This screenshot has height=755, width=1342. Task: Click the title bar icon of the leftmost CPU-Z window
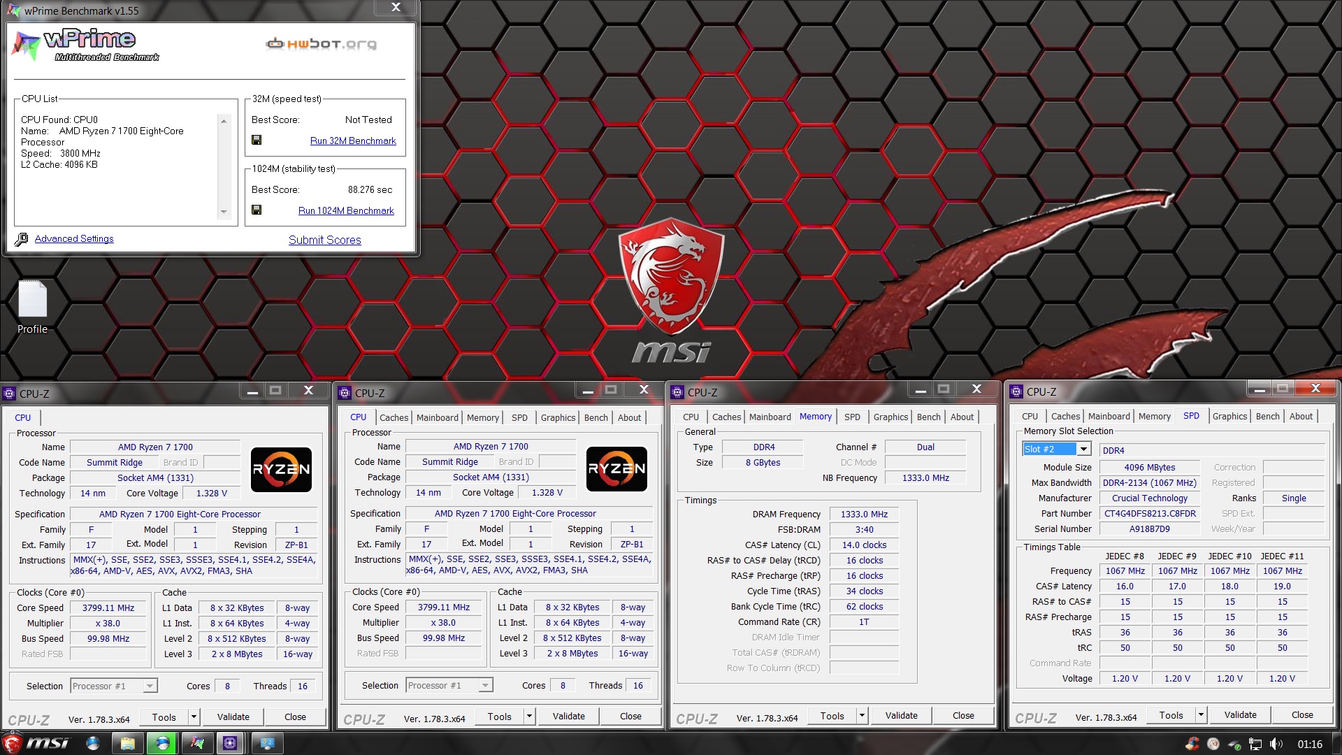coord(9,394)
